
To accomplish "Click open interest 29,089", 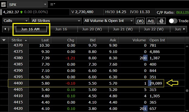I will coord(156,83).
